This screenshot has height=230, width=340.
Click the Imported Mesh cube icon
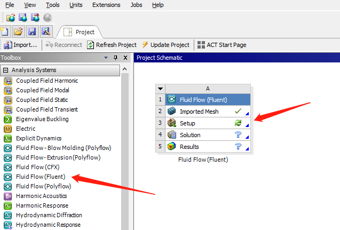point(171,111)
